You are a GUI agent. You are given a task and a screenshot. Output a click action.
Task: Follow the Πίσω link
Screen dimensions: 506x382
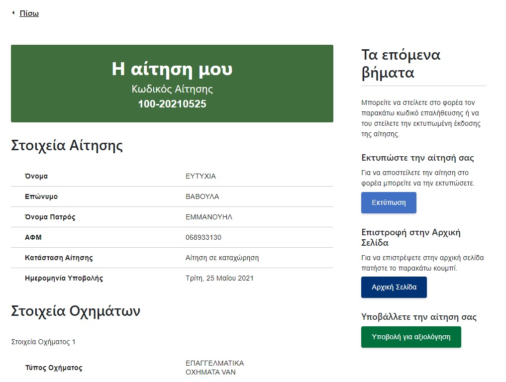(29, 13)
